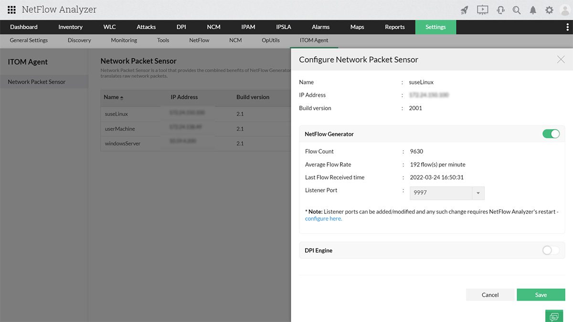Open the search magnifier icon

(x=517, y=10)
